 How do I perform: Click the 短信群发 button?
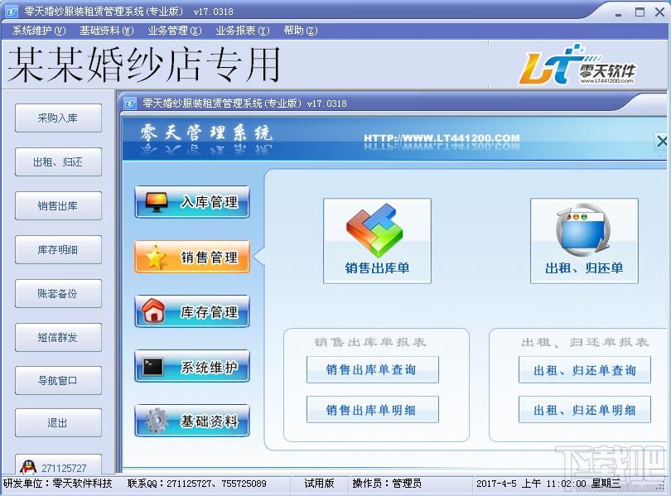point(58,338)
